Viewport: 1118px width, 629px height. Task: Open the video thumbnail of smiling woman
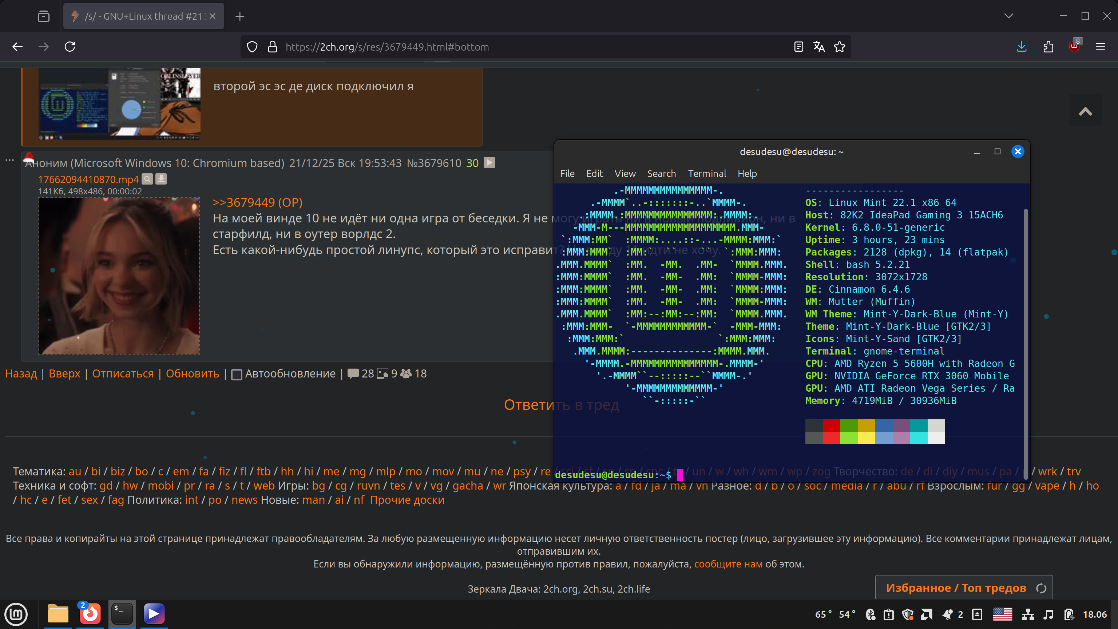pos(119,276)
